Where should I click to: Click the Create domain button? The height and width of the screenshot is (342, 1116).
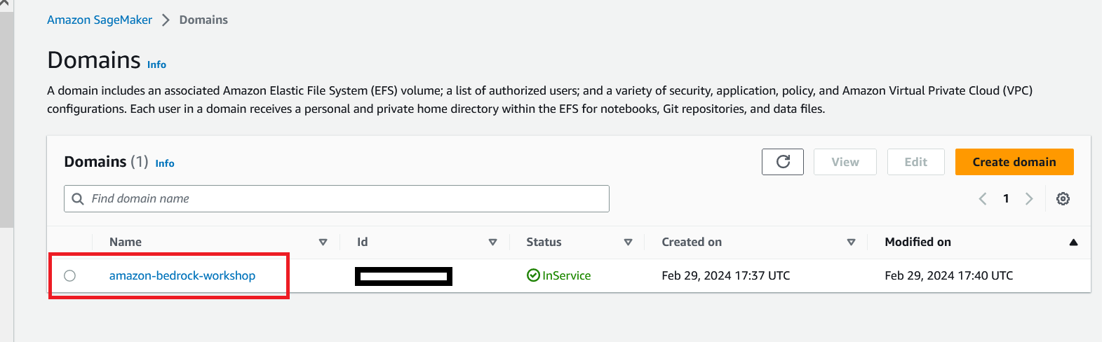1014,162
